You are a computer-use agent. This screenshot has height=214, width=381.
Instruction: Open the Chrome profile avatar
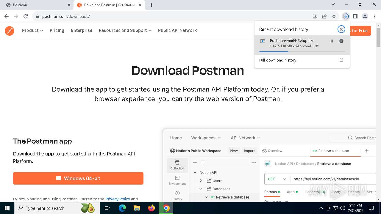365,16
